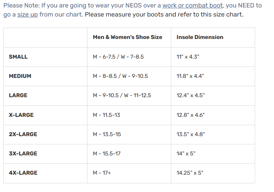The width and height of the screenshot is (274, 192).
Task: Click the "Men & Women's Shoe Size" header
Action: tap(127, 37)
